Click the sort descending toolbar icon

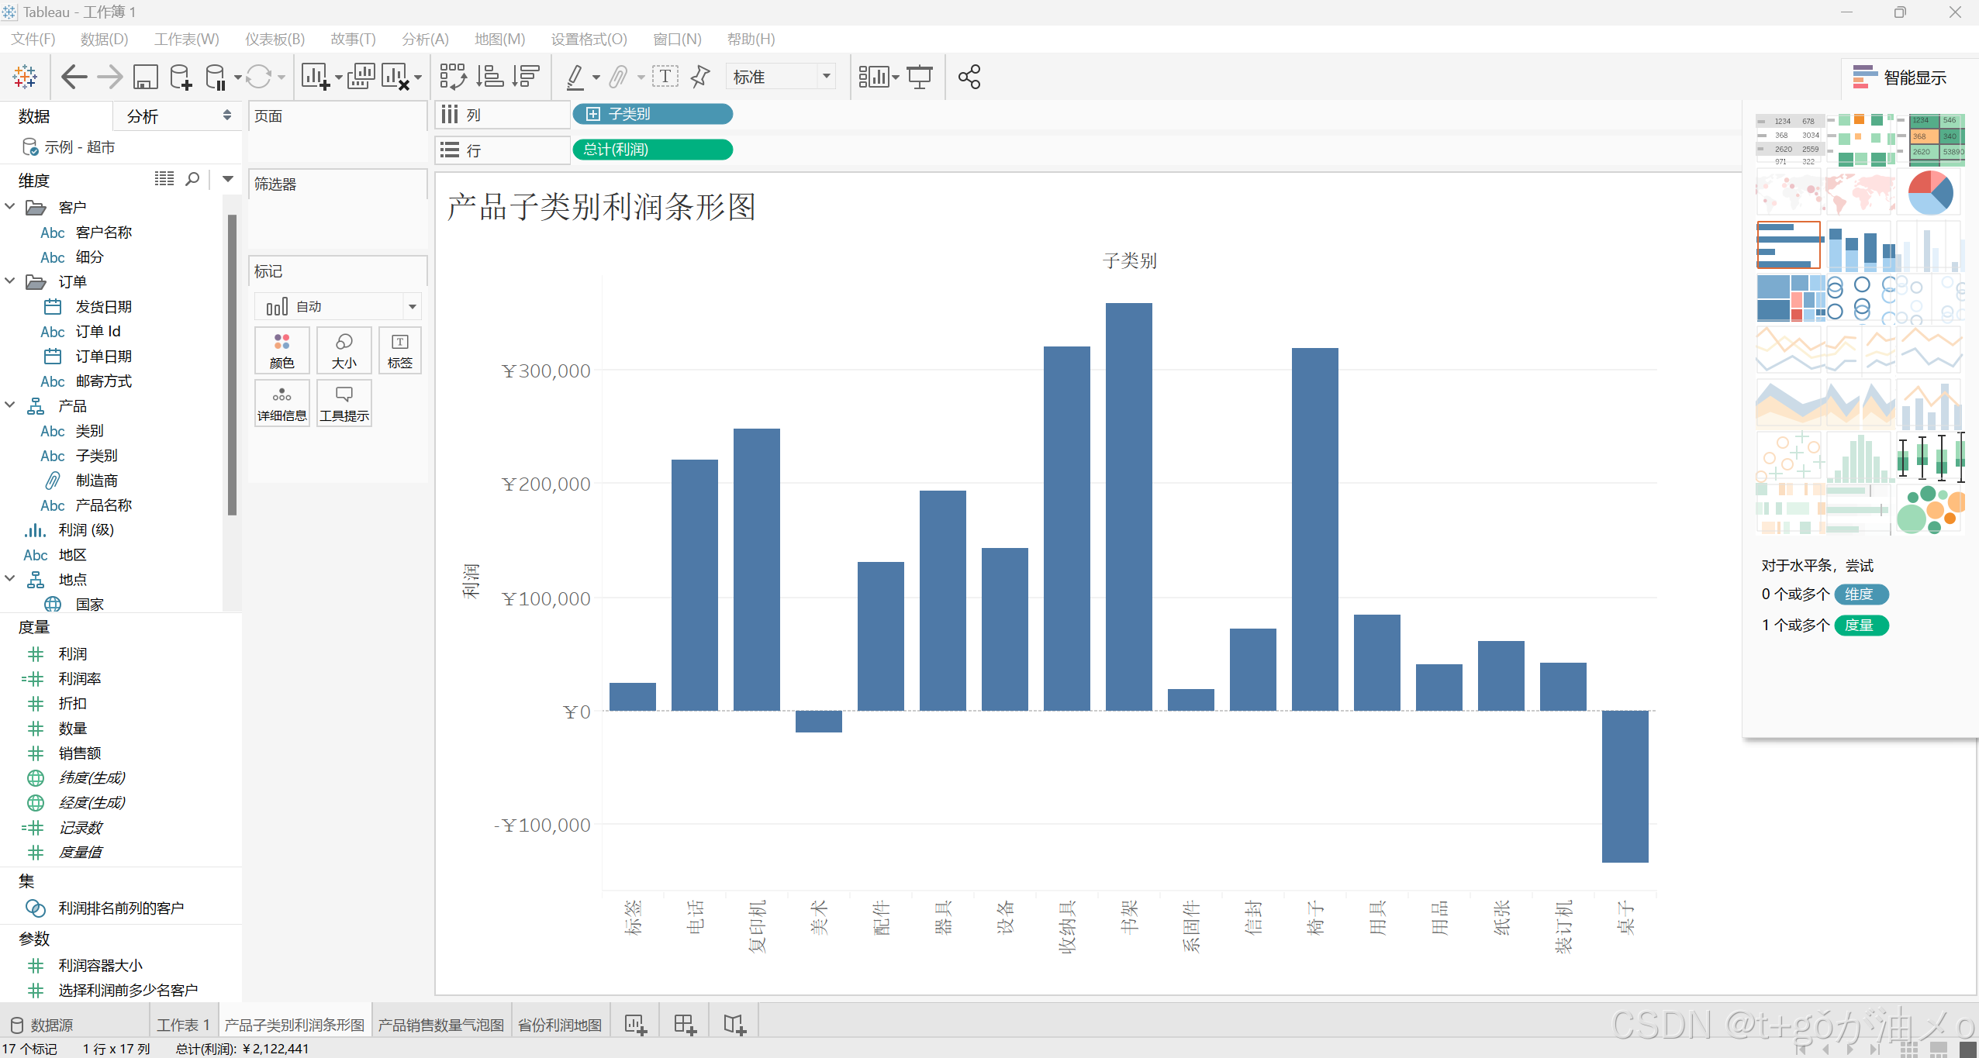coord(527,77)
